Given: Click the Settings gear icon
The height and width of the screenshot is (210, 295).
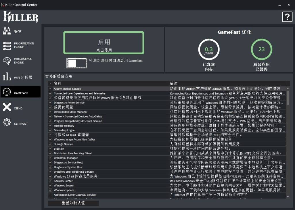Looking at the screenshot, I should pos(7,122).
